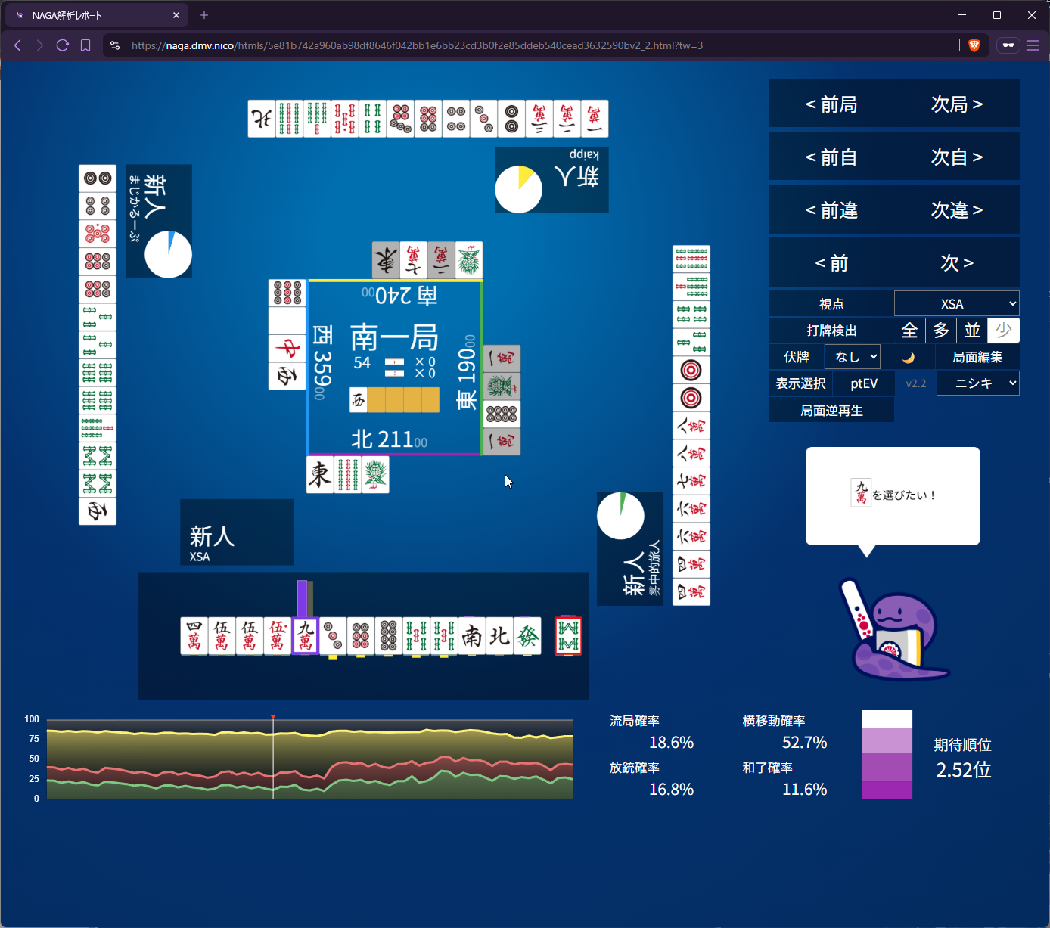This screenshot has width=1050, height=928.
Task: Toggle the crescent moon dark mode icon
Action: [x=909, y=357]
